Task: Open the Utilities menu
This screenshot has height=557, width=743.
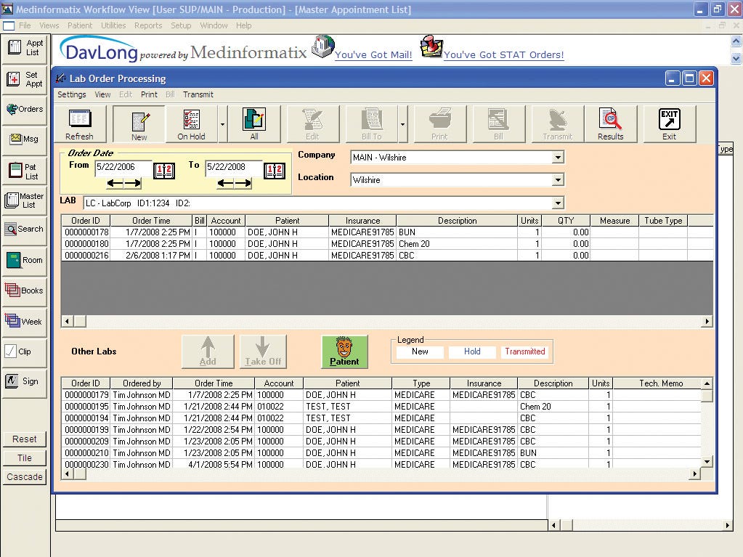Action: [113, 25]
